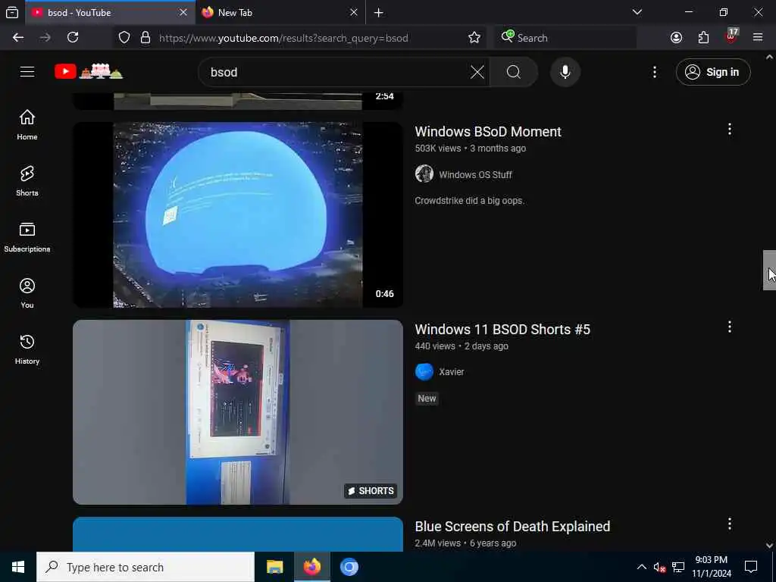Click the scrollbar down arrow

(x=769, y=546)
